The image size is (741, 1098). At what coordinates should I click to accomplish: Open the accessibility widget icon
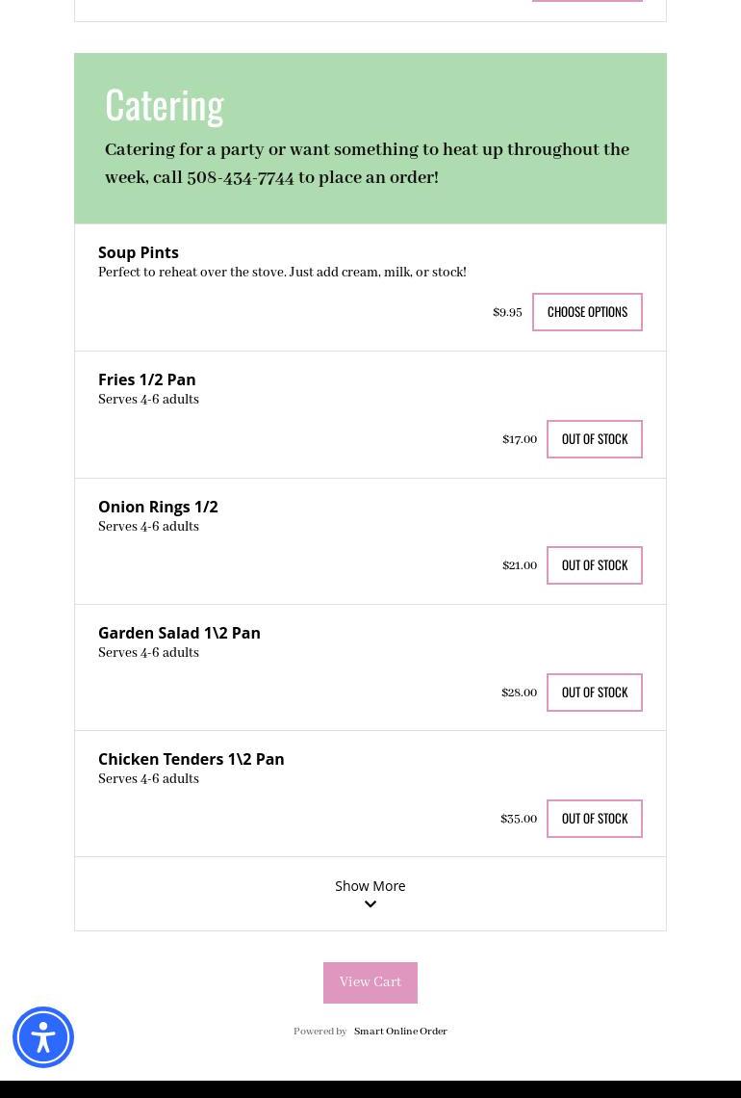coord(42,1036)
